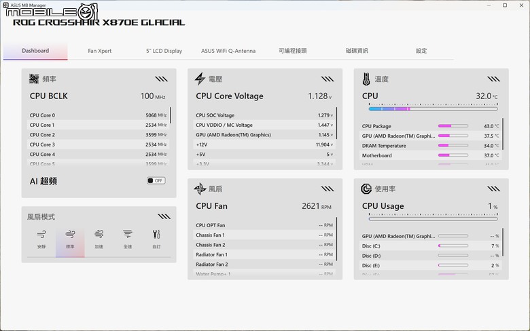Select the Chassis Fan 2 row
Screen dimensions: 530x331
[x=264, y=245]
